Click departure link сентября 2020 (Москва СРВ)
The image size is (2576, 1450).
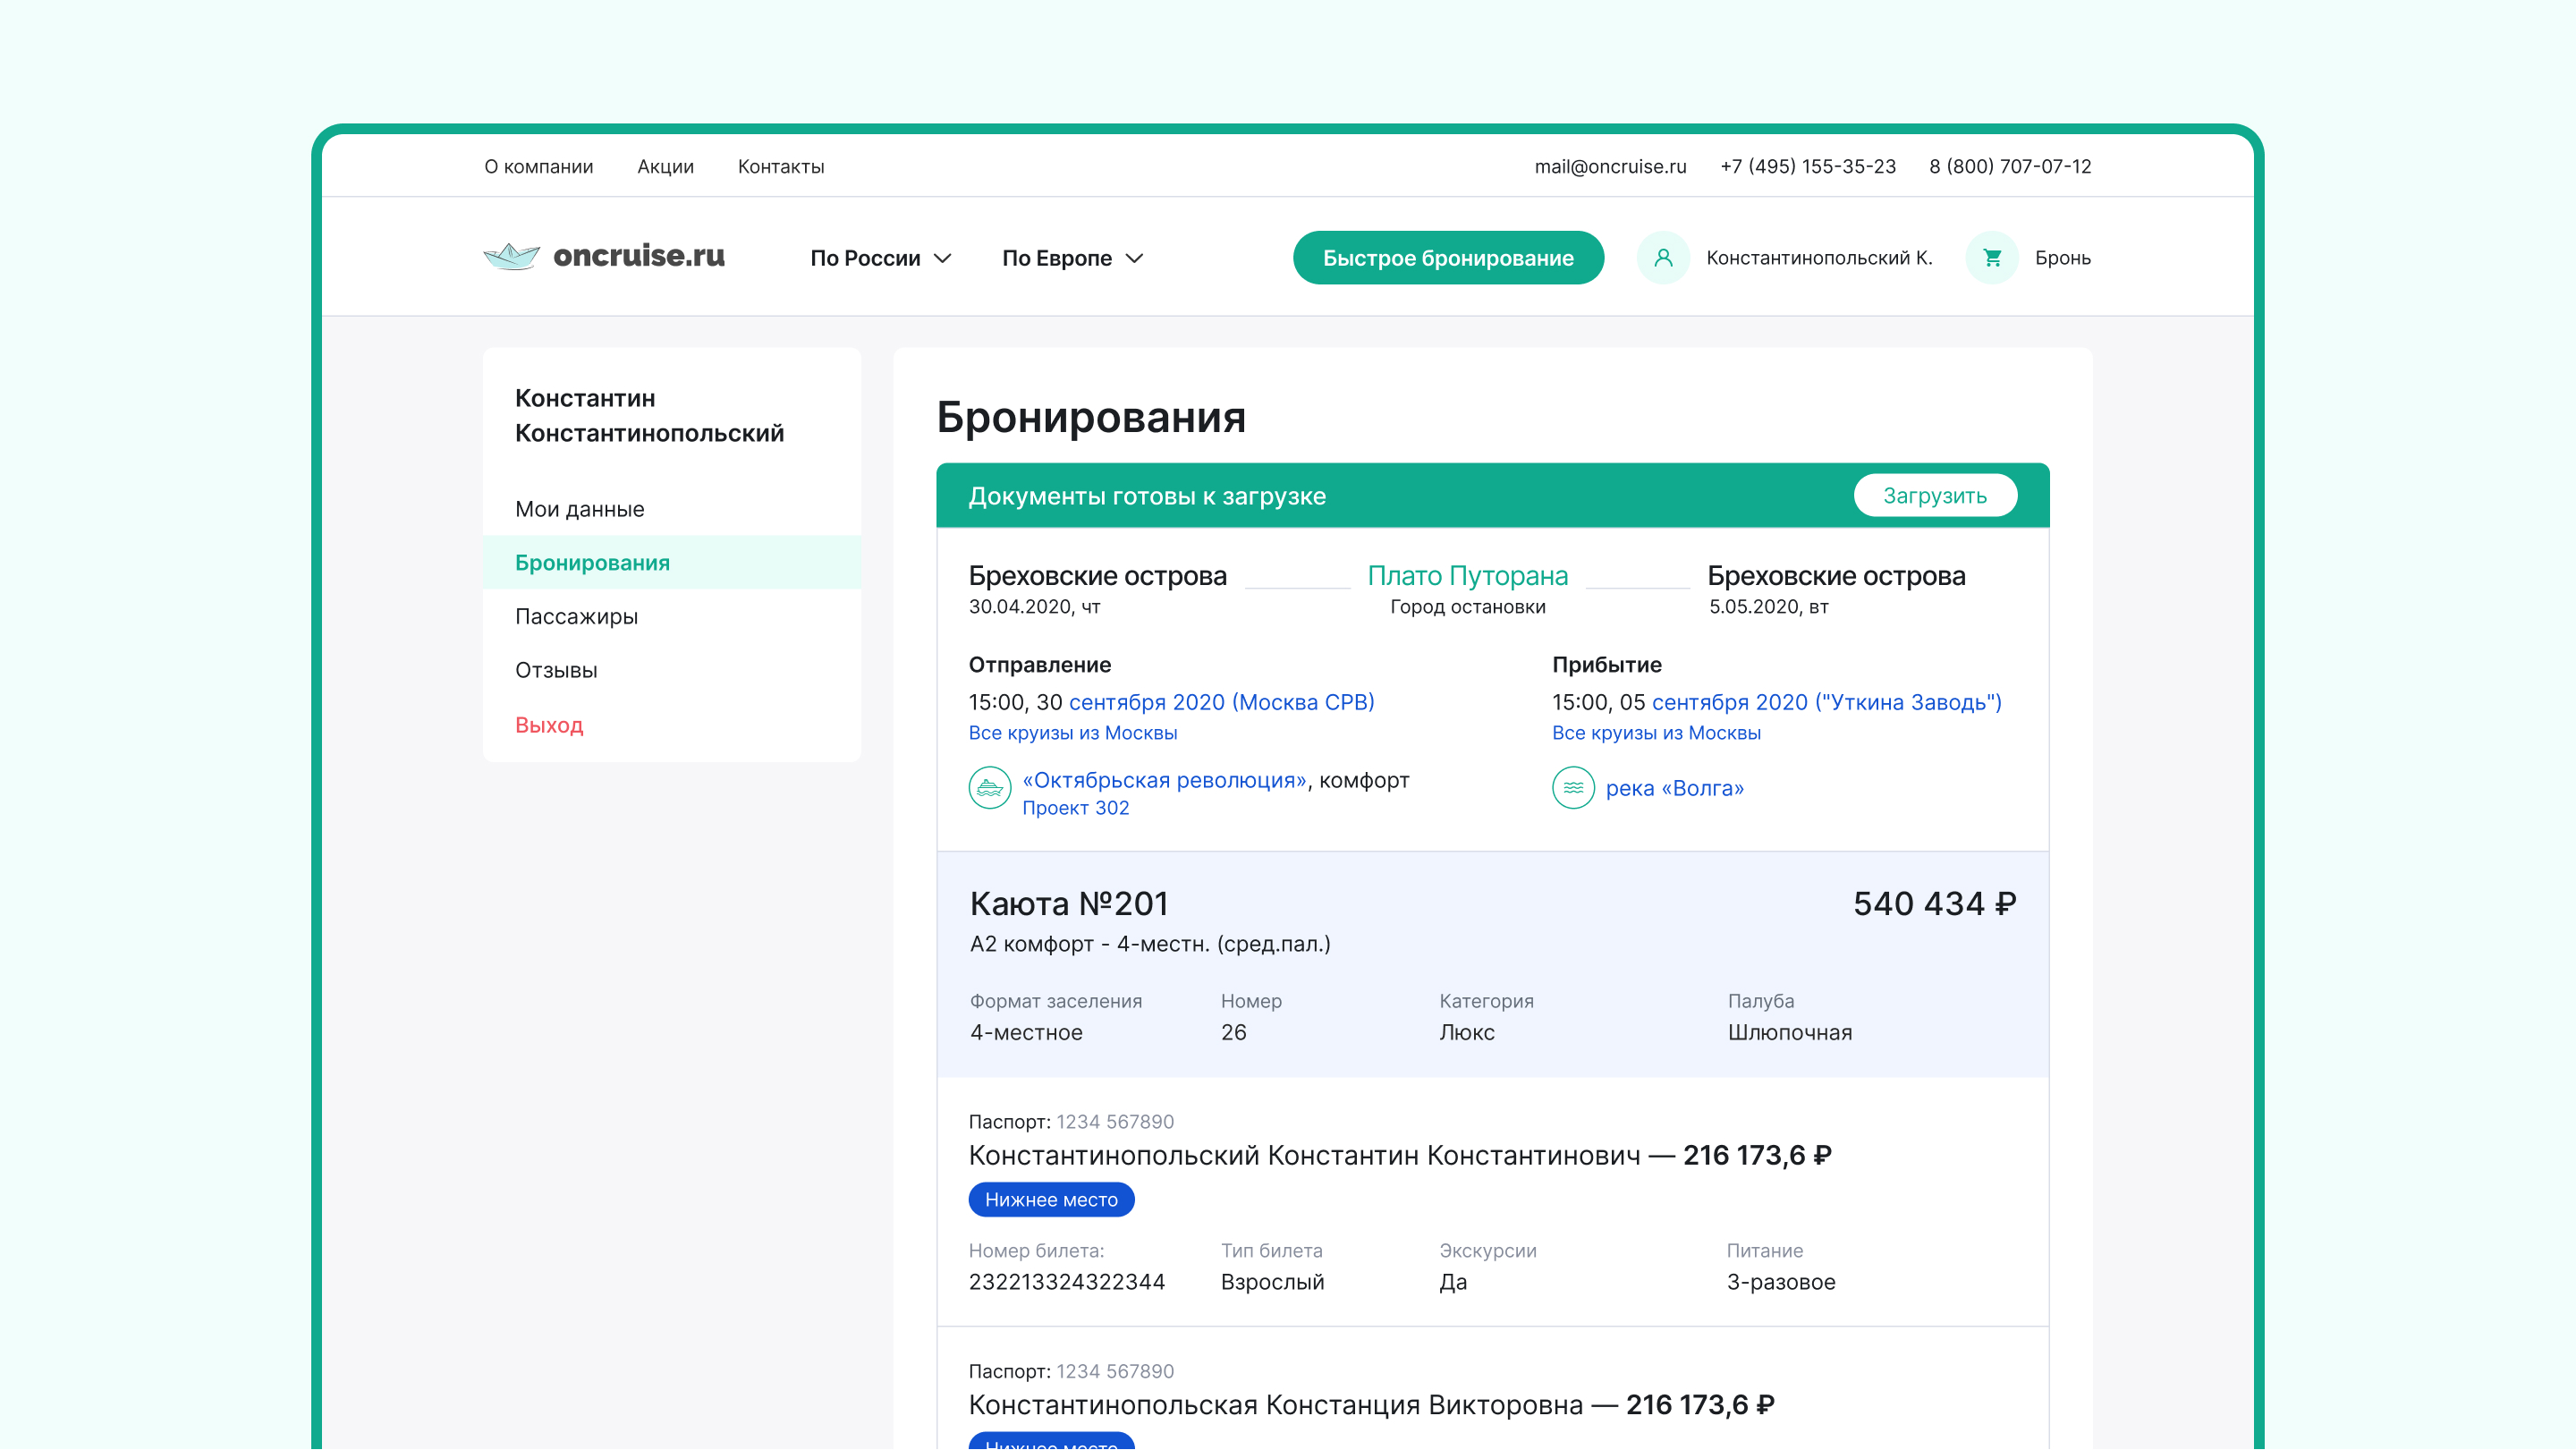pos(1221,702)
